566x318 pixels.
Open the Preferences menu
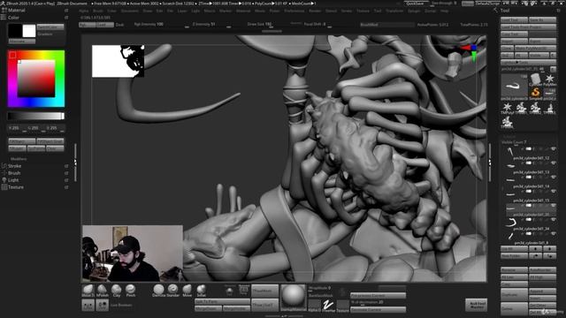pos(294,11)
